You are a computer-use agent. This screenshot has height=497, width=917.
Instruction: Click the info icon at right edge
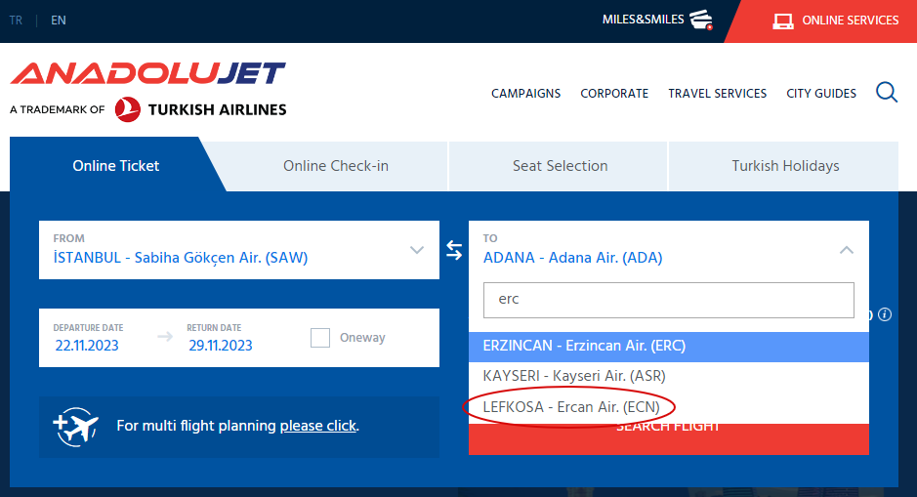(885, 314)
